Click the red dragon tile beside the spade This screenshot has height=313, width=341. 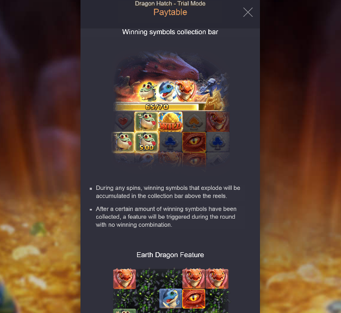pyautogui.click(x=218, y=122)
